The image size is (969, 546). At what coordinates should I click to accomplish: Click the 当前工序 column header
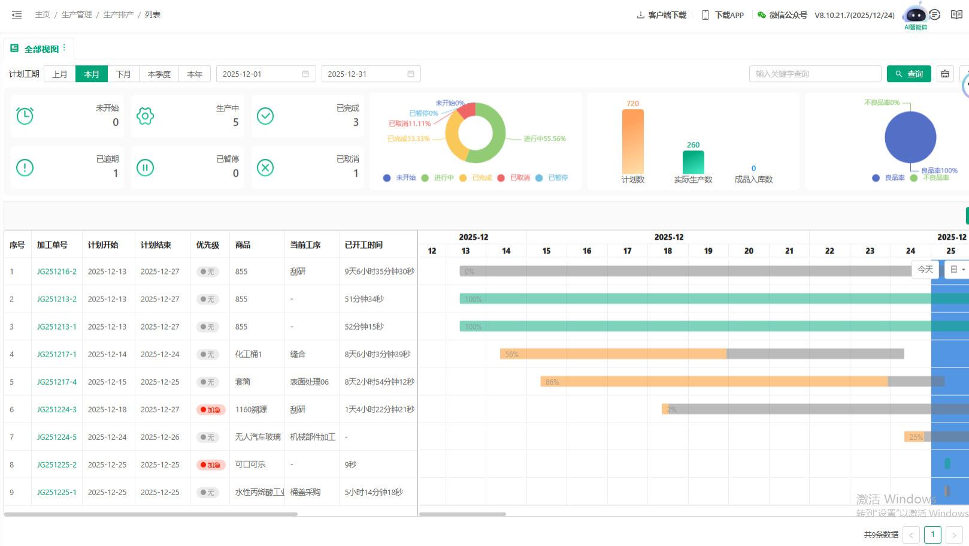(x=305, y=245)
